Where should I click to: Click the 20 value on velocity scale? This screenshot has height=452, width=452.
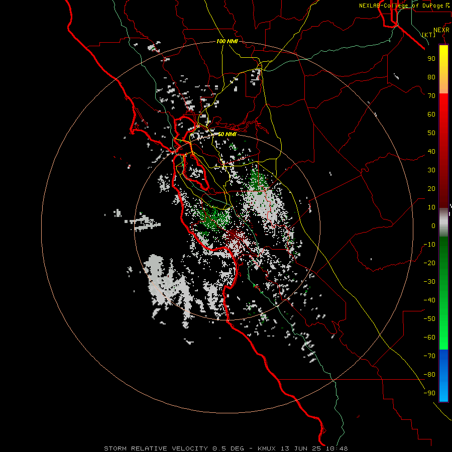click(431, 188)
